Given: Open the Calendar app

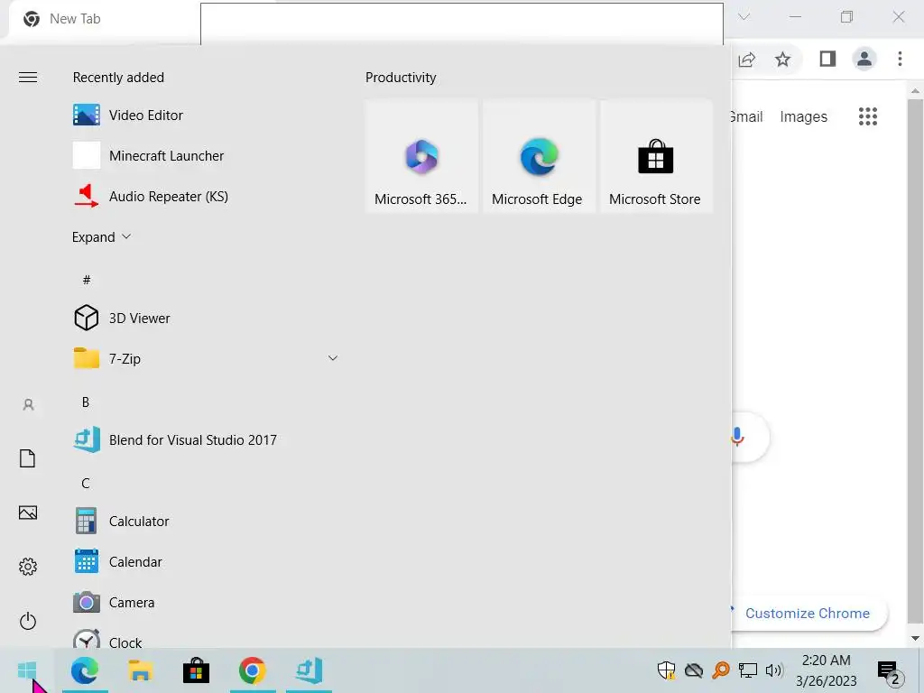Looking at the screenshot, I should pyautogui.click(x=207, y=562).
